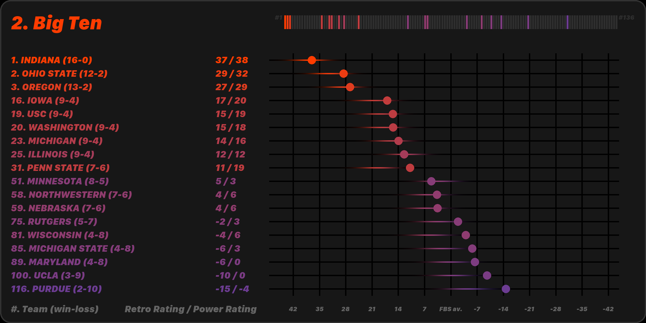Click the "2. Big Ten" title
Image resolution: width=646 pixels, height=323 pixels.
tap(57, 23)
